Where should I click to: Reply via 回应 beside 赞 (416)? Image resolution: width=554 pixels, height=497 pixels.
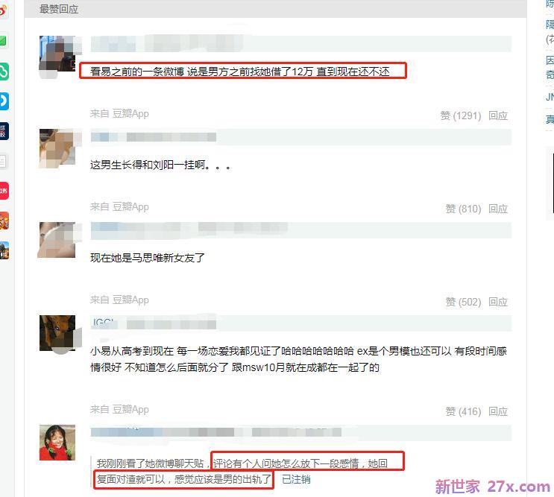[498, 411]
